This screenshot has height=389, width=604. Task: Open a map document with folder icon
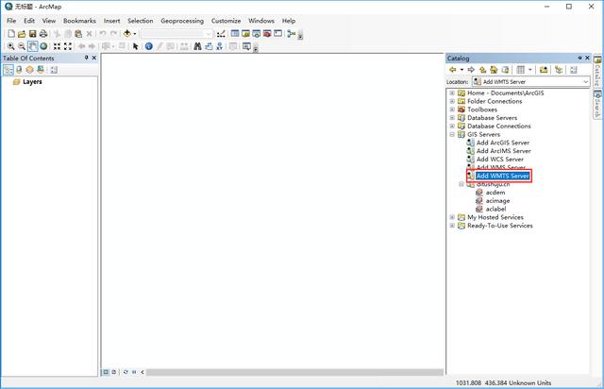22,34
